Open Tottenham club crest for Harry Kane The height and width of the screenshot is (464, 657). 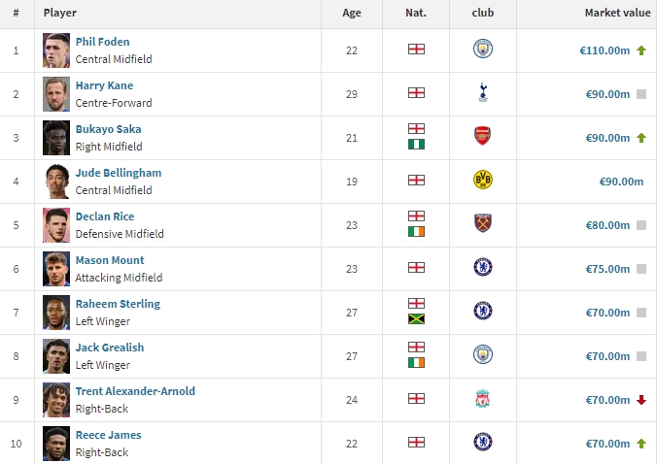483,92
